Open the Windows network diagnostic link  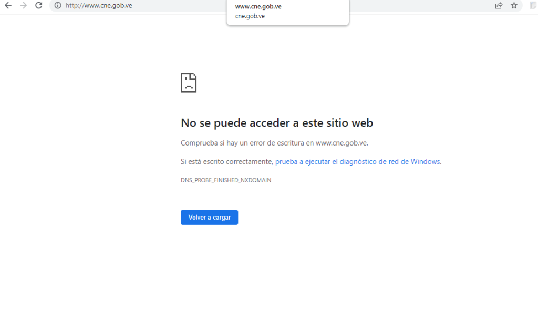(x=357, y=161)
